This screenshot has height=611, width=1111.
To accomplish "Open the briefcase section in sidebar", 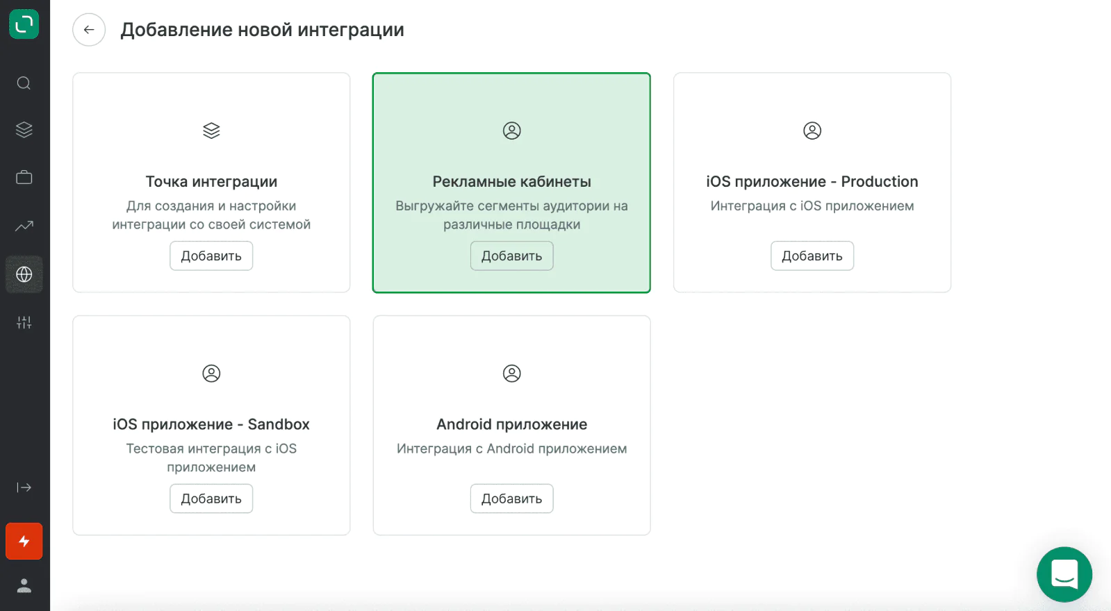I will 24,178.
